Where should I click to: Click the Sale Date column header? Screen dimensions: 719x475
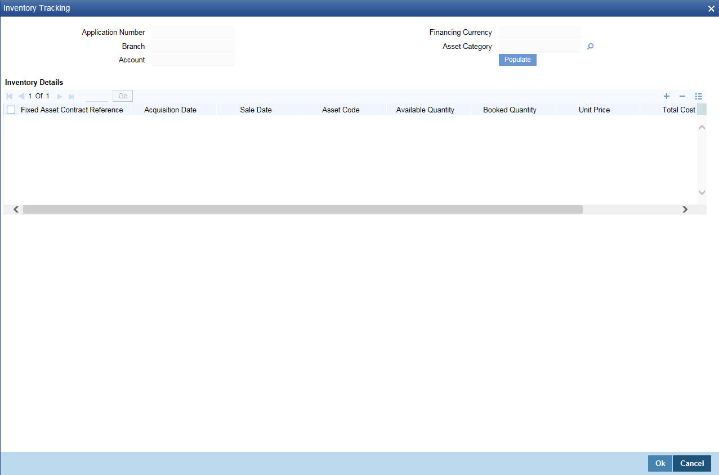[x=256, y=110]
